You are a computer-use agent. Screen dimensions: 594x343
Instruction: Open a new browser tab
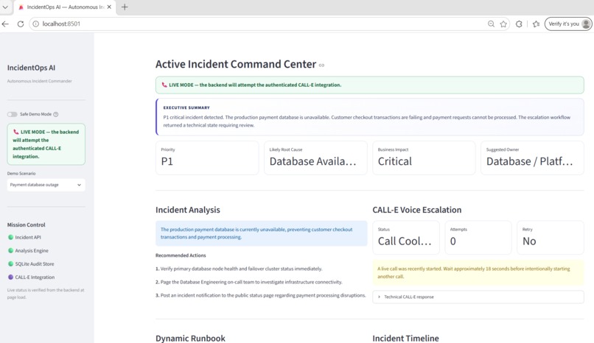(x=125, y=7)
